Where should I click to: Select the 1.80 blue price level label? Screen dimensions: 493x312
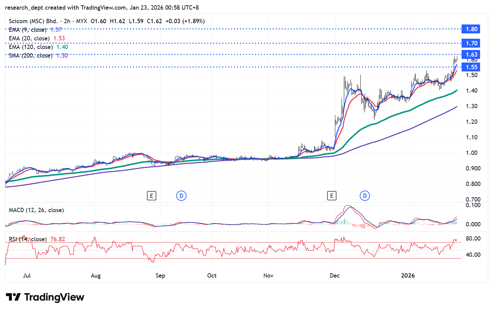tap(471, 29)
